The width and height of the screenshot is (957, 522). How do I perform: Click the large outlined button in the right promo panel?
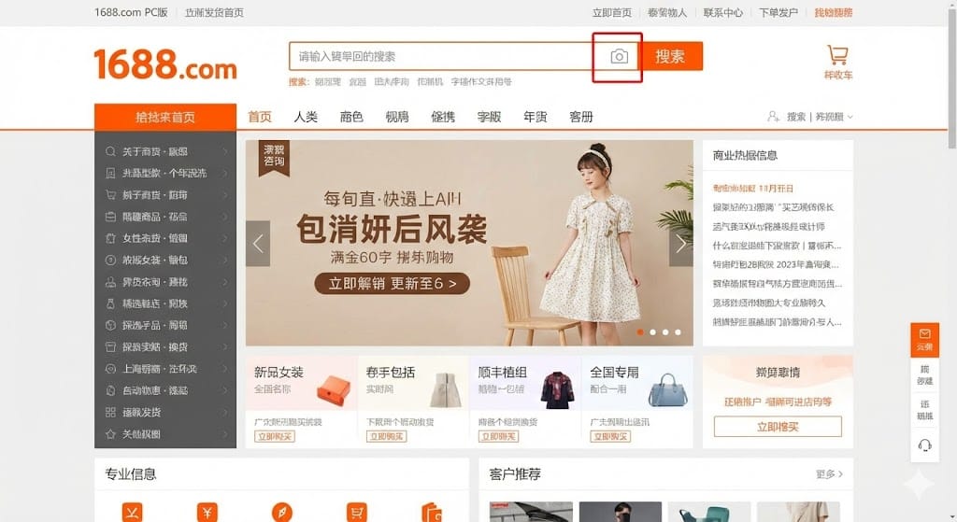(x=778, y=427)
